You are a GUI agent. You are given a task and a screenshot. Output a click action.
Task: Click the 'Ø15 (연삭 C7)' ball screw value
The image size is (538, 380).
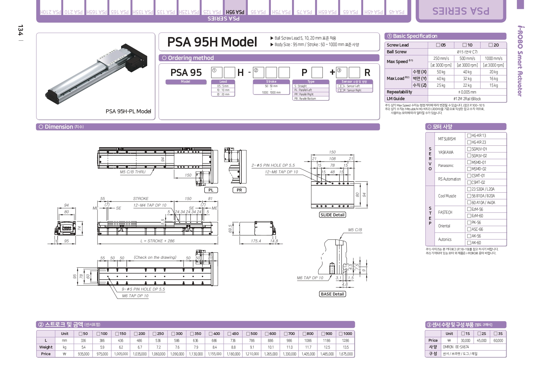[x=467, y=52]
